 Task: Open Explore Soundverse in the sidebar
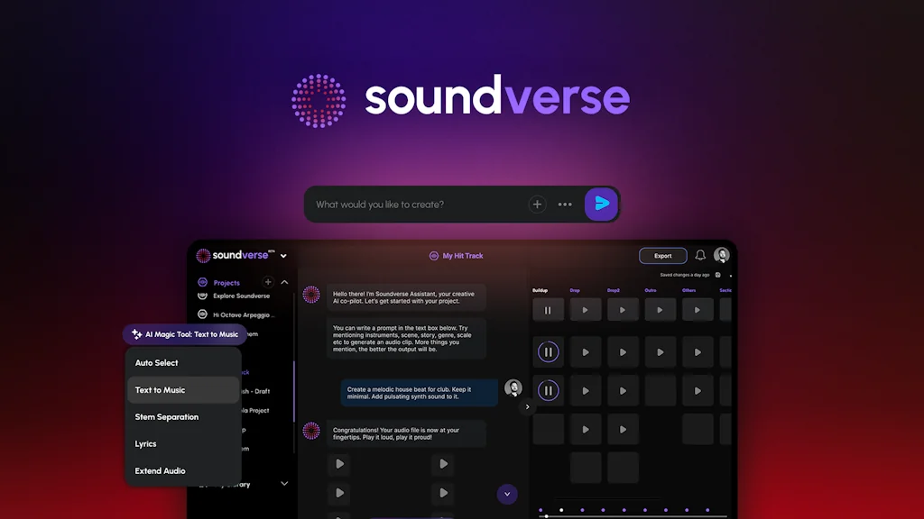pyautogui.click(x=242, y=296)
